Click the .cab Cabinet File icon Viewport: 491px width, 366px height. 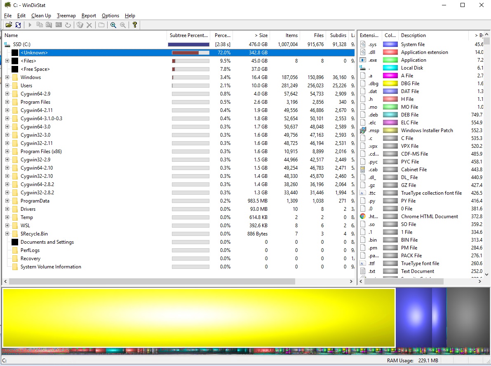pyautogui.click(x=363, y=170)
